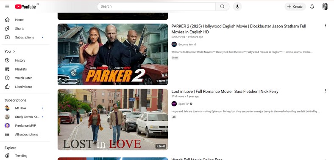Expand the You section chevron
This screenshot has height=160, width=334.
(x=14, y=52)
